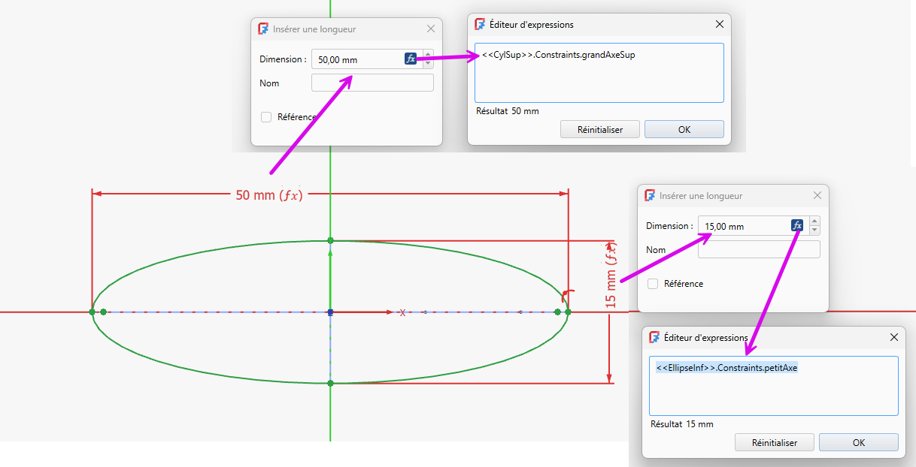The width and height of the screenshot is (916, 467).
Task: Click FreeCAD logo in the CylSup editor title bar
Action: coord(480,25)
